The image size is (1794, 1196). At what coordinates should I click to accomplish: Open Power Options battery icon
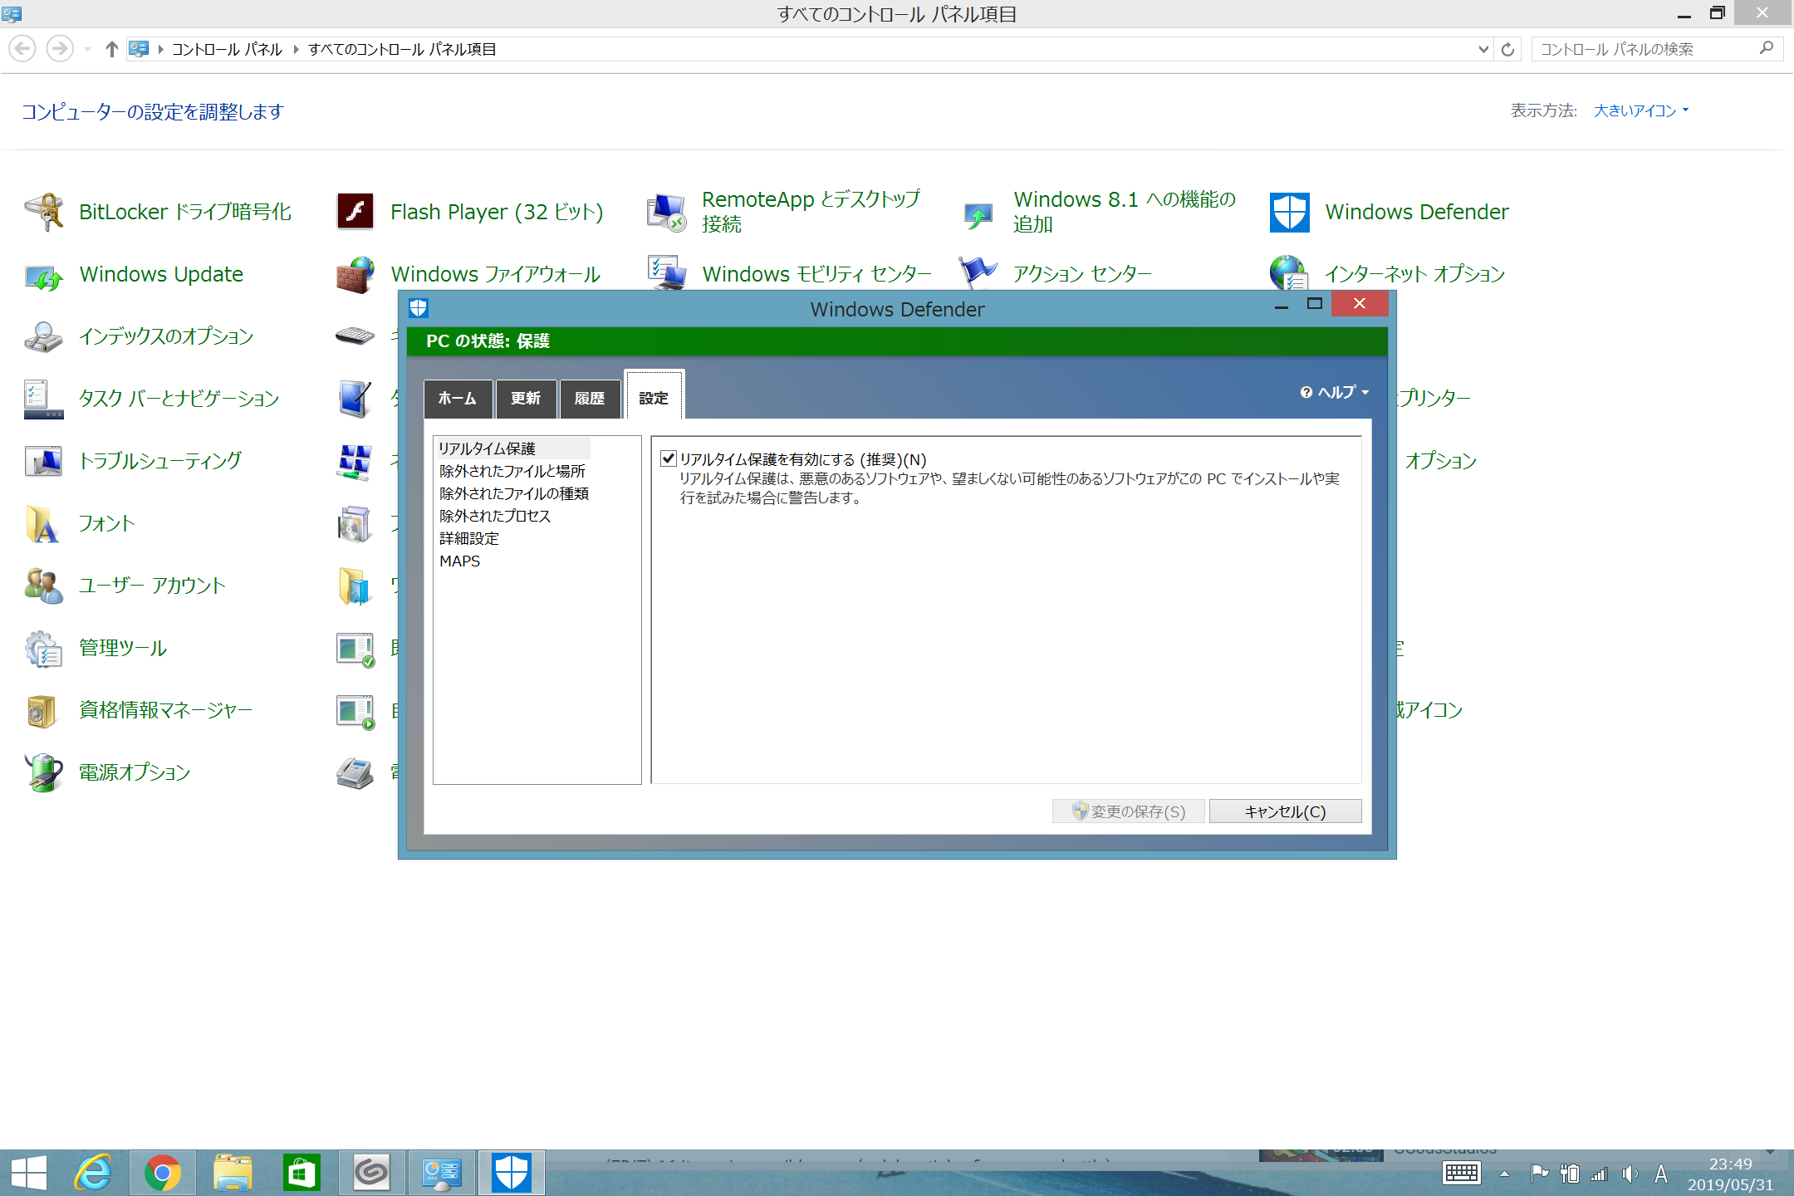point(44,772)
